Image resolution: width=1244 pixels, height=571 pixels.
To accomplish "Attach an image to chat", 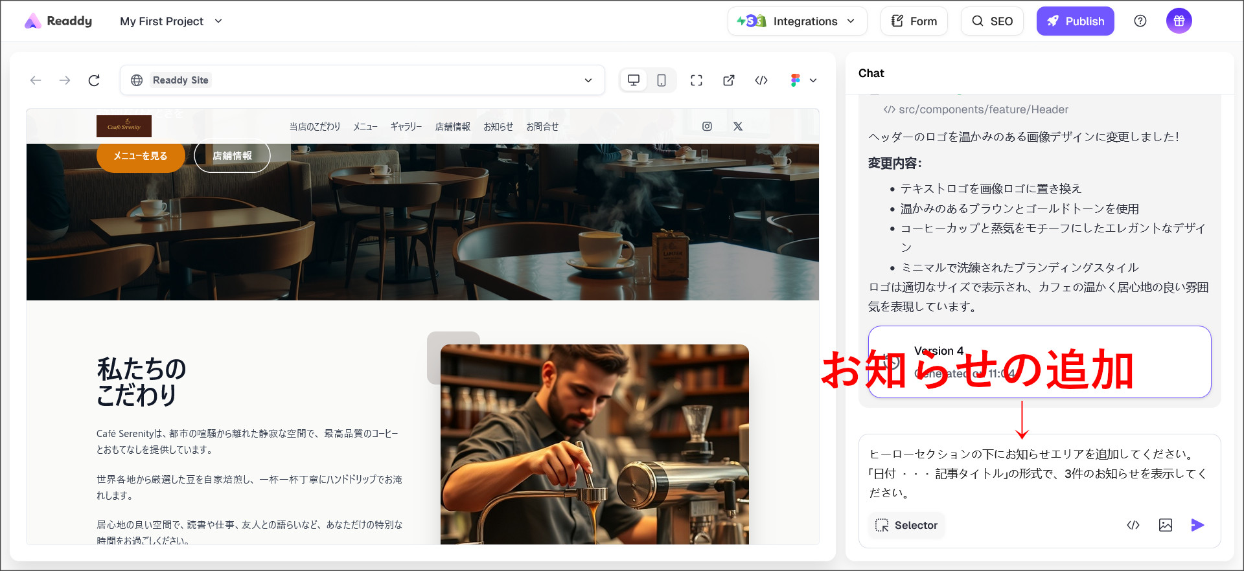I will click(1165, 525).
